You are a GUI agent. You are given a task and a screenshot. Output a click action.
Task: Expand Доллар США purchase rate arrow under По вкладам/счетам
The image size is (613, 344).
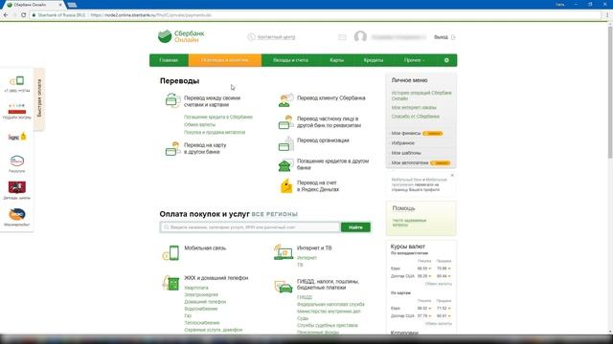coord(430,276)
